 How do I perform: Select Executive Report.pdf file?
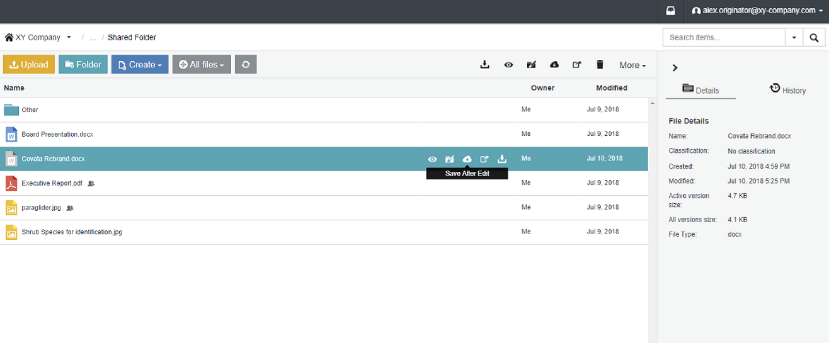tap(52, 183)
